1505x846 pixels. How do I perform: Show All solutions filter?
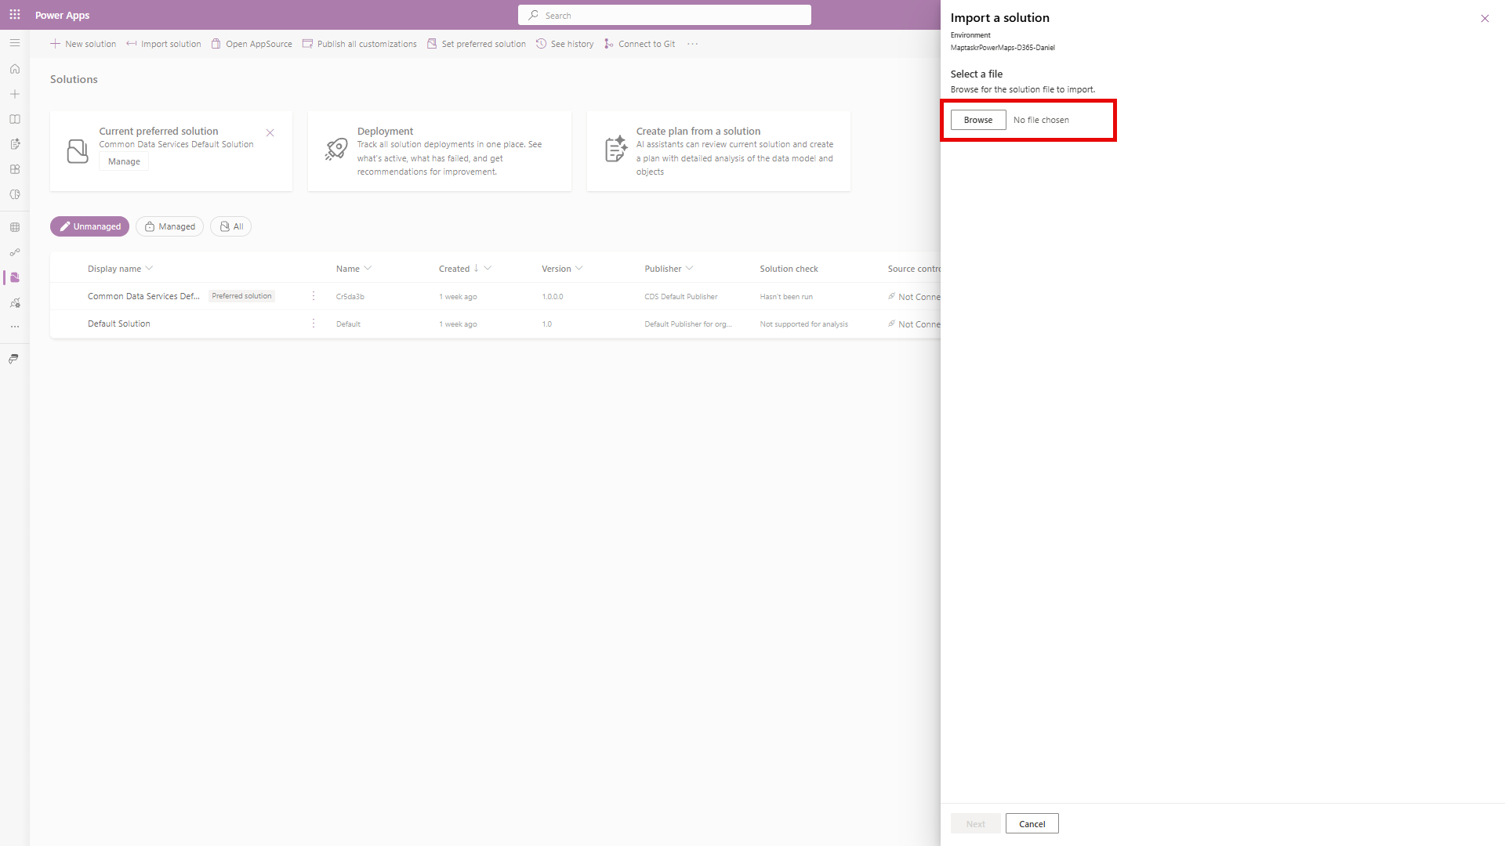click(230, 226)
